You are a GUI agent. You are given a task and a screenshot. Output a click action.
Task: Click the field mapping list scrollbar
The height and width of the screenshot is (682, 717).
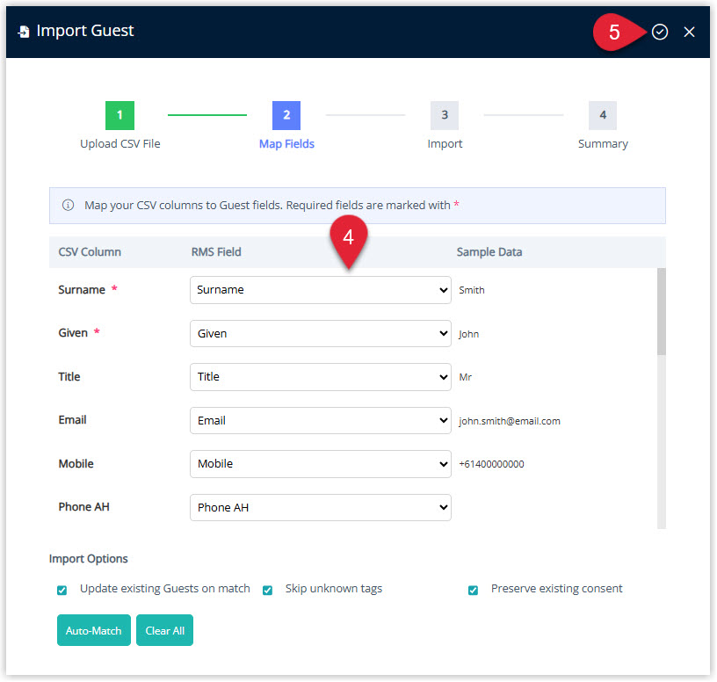coord(662,312)
